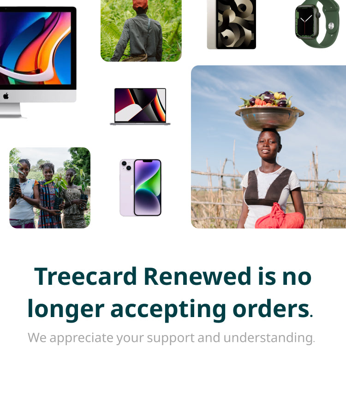Click the "longer accepting orders." heading line

pyautogui.click(x=170, y=309)
